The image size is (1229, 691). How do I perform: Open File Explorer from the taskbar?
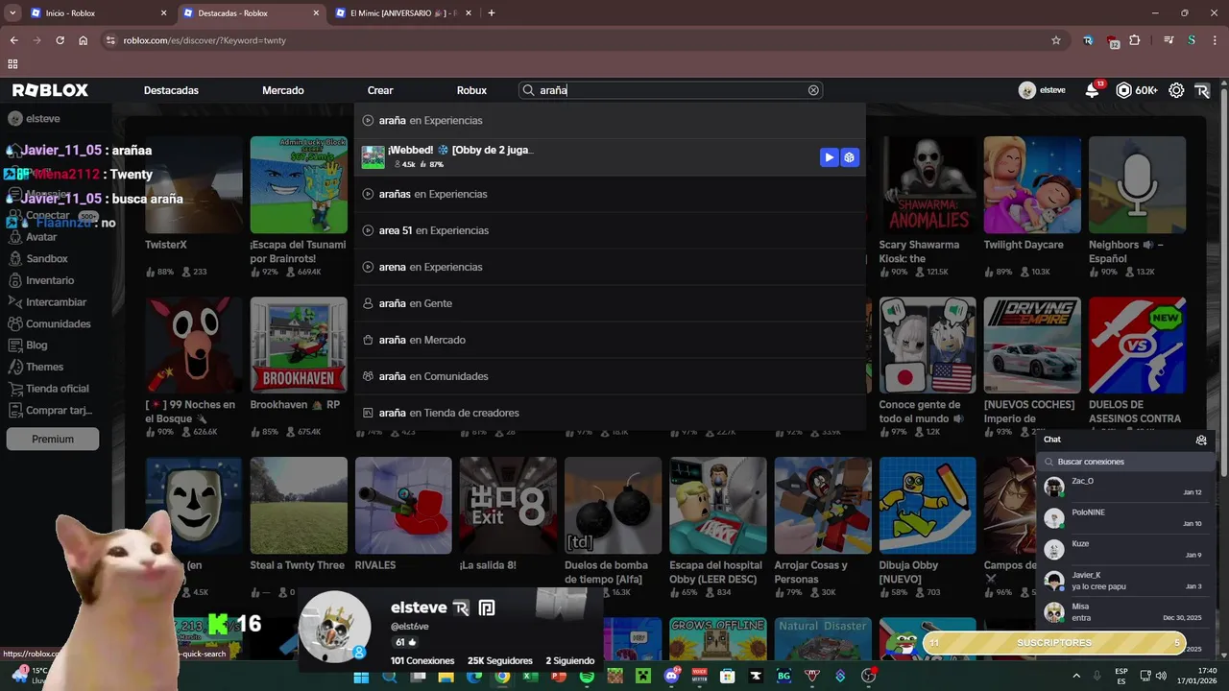point(446,677)
